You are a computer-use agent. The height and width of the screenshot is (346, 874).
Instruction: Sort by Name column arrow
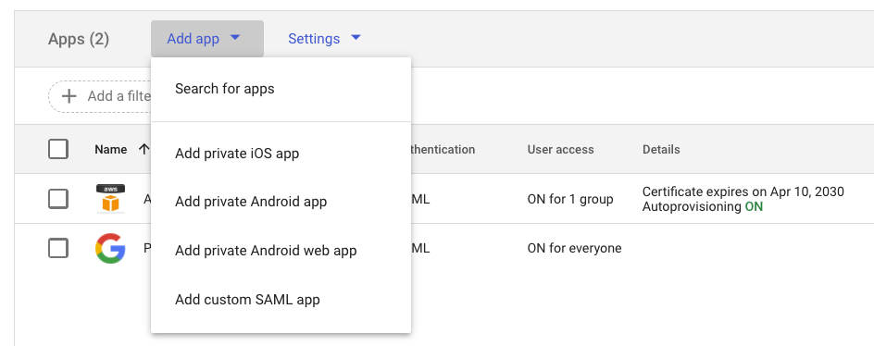pos(144,149)
